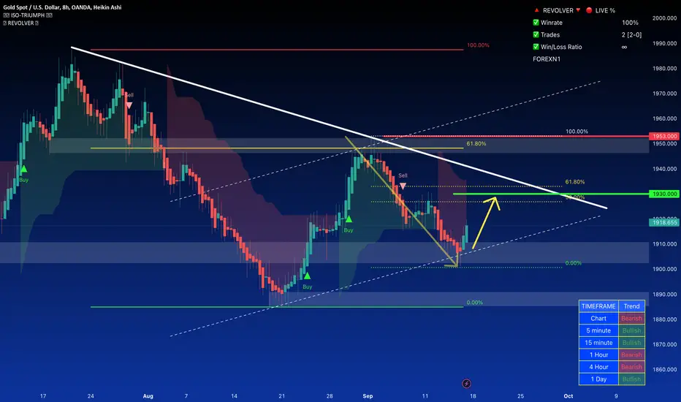Screen dimensions: 681x402
Task: Click the Bullish cell in the 5 minute row
Action: click(x=631, y=330)
